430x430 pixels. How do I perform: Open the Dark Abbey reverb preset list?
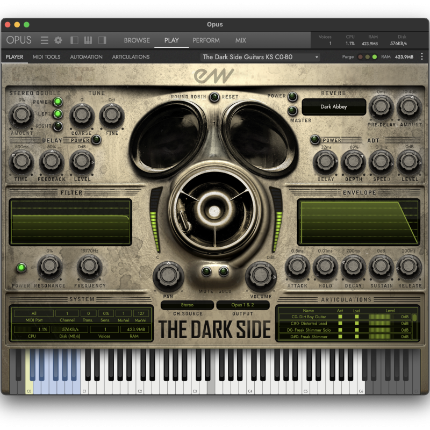[334, 106]
